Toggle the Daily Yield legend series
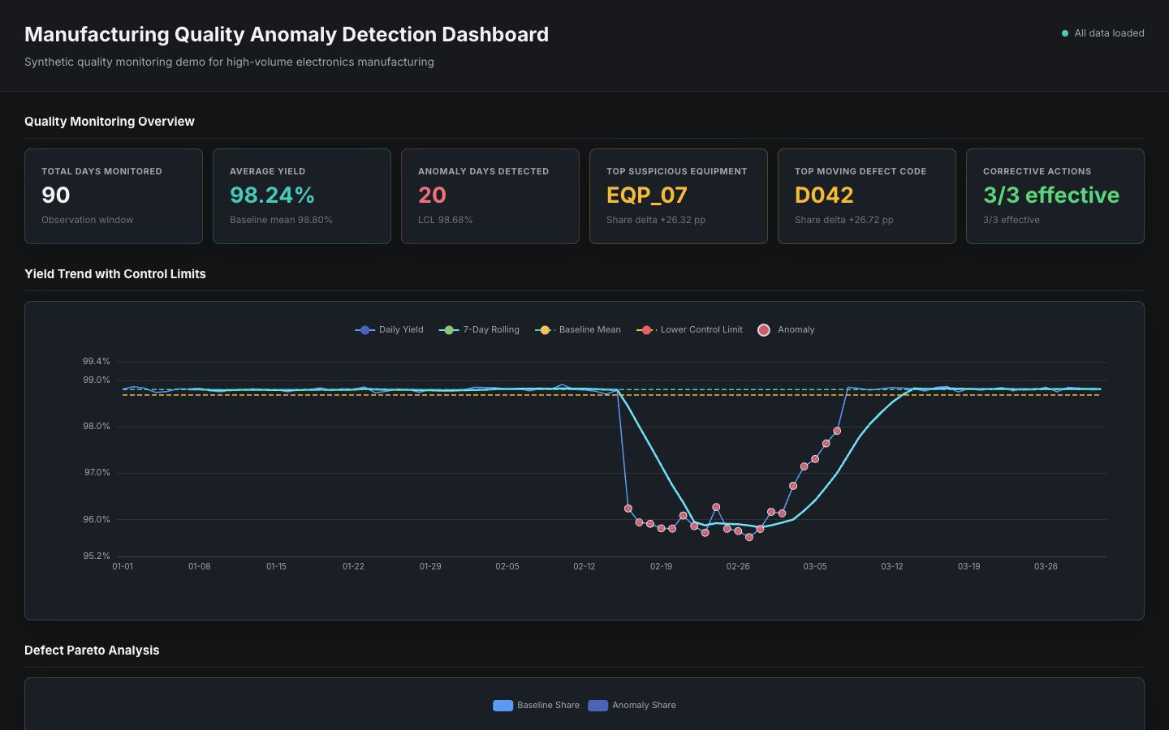 pyautogui.click(x=390, y=330)
